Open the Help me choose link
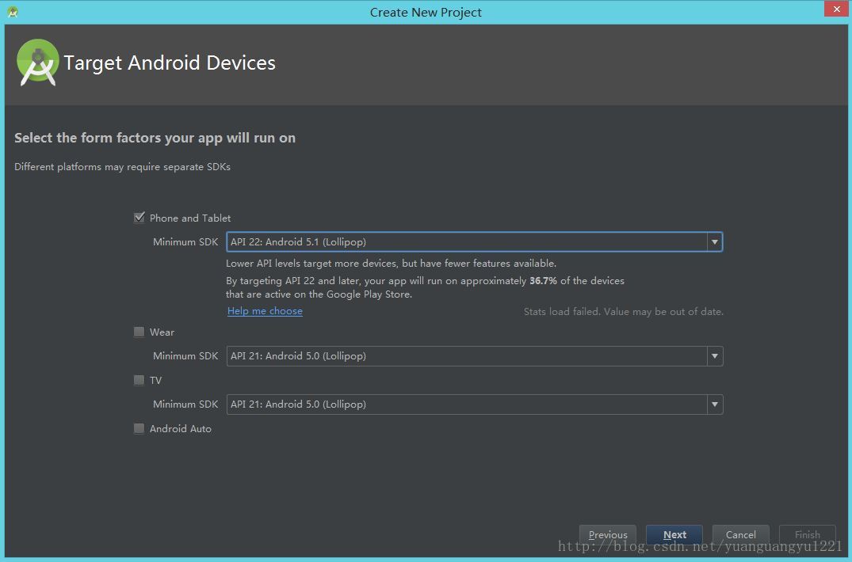Screen dimensions: 852x562 266,311
